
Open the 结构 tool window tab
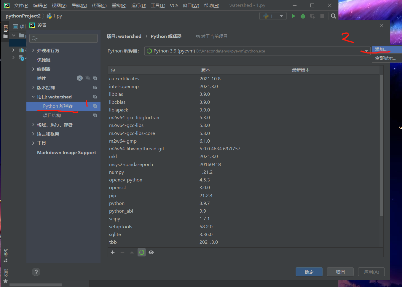click(x=5, y=256)
